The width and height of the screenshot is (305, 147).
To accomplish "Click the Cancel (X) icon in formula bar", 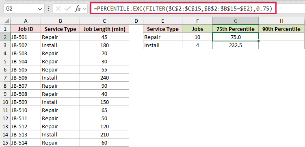I will 58,9.
